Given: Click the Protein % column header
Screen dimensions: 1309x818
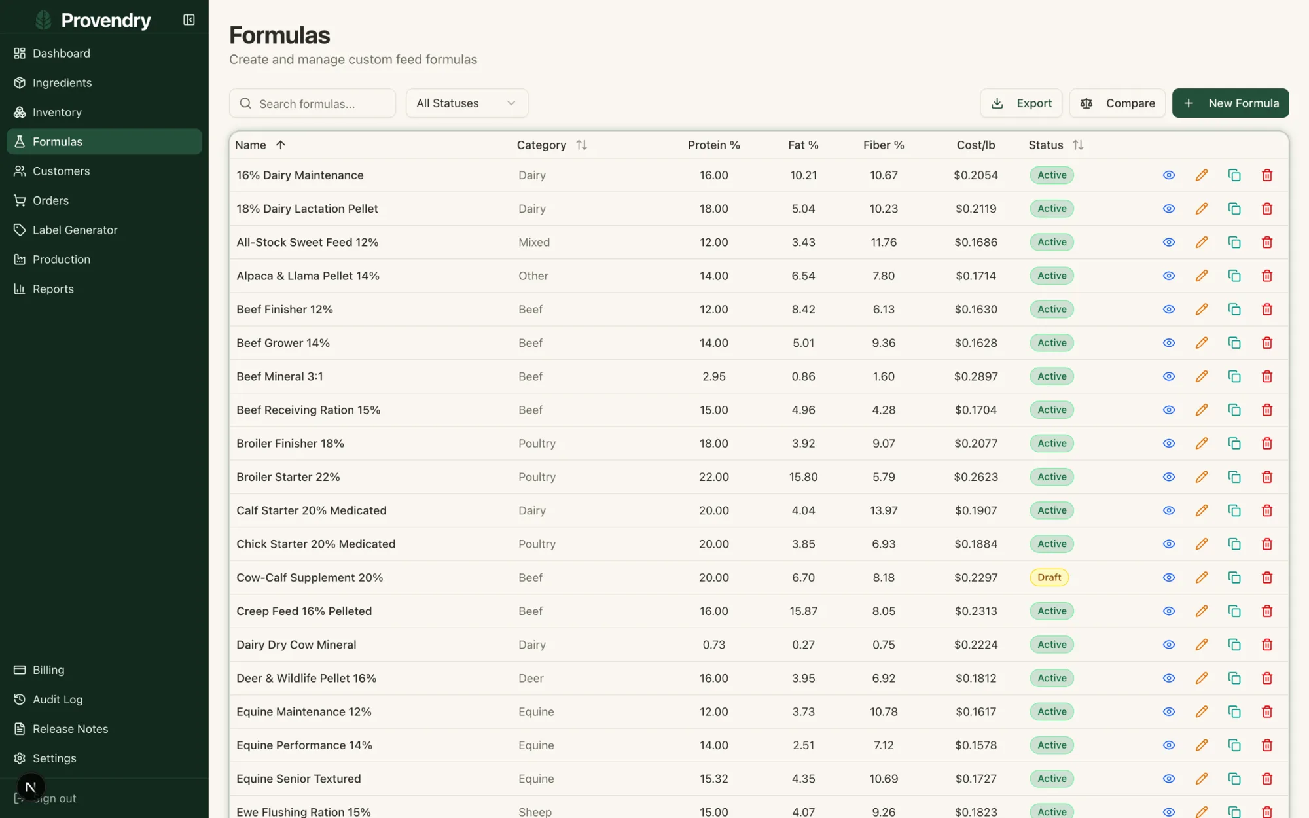Looking at the screenshot, I should pyautogui.click(x=713, y=145).
